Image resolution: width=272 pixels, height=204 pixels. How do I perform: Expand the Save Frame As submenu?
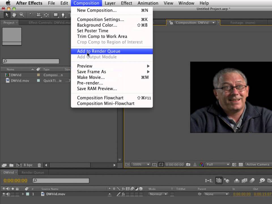click(112, 72)
